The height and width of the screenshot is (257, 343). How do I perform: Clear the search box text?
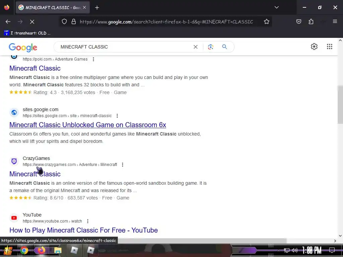pos(196,47)
